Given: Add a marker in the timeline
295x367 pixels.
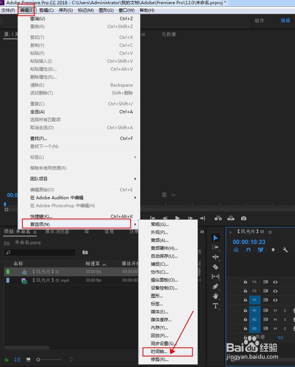Looking at the screenshot, I should [x=273, y=250].
